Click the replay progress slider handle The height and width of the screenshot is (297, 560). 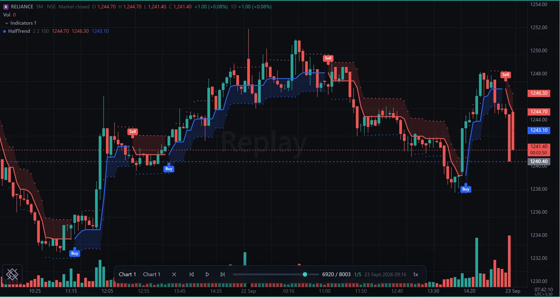(305, 274)
